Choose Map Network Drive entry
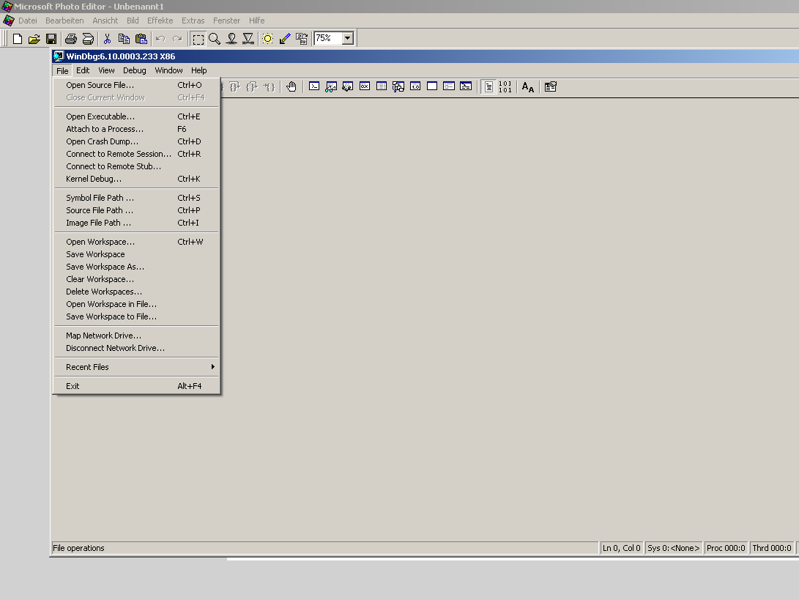799x600 pixels. click(136, 336)
